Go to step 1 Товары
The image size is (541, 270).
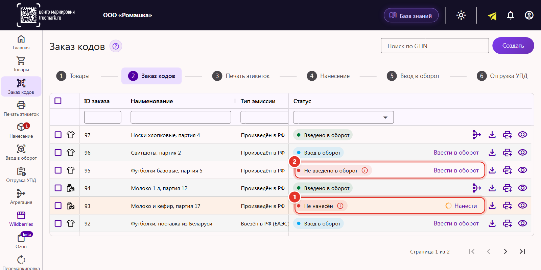(73, 76)
